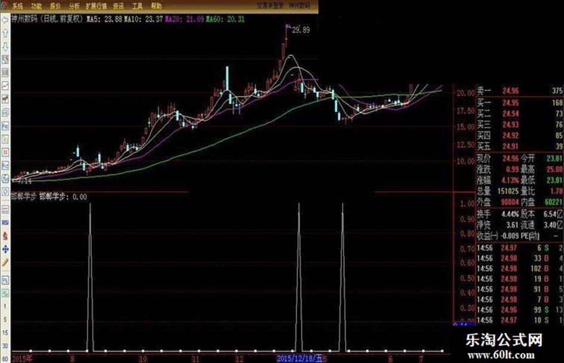
Task: Click the 2015/12/18/五 date marker
Action: click(300, 358)
